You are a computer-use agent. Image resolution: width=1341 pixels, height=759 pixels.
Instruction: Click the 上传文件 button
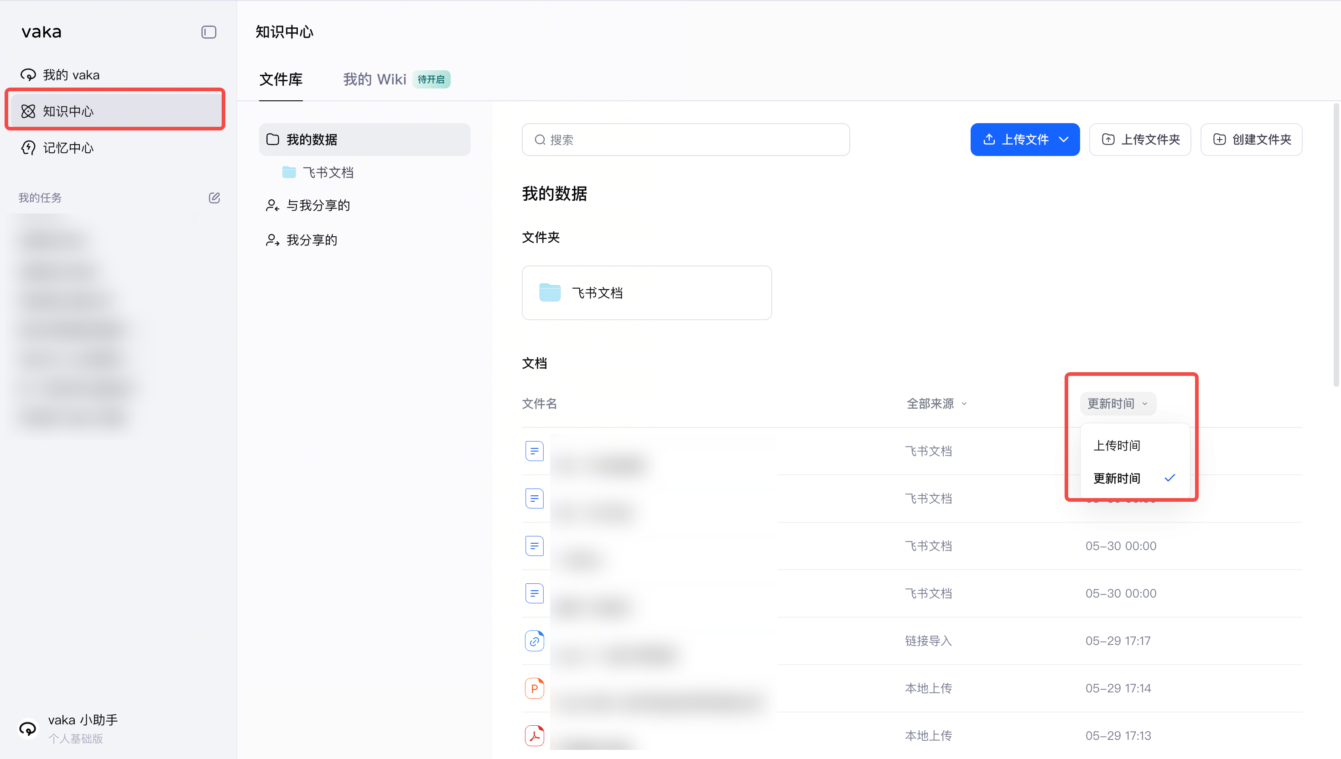(x=1024, y=139)
